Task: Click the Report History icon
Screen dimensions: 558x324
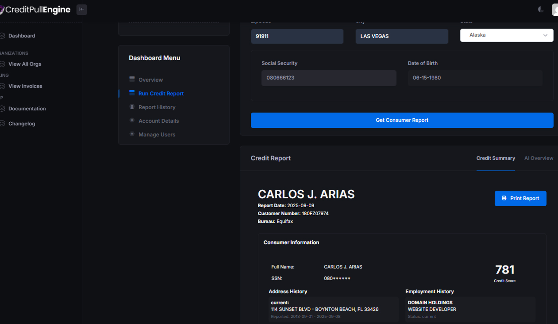Action: 132,107
